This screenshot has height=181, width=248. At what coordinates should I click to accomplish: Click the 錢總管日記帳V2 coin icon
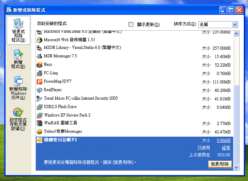[x=39, y=140]
